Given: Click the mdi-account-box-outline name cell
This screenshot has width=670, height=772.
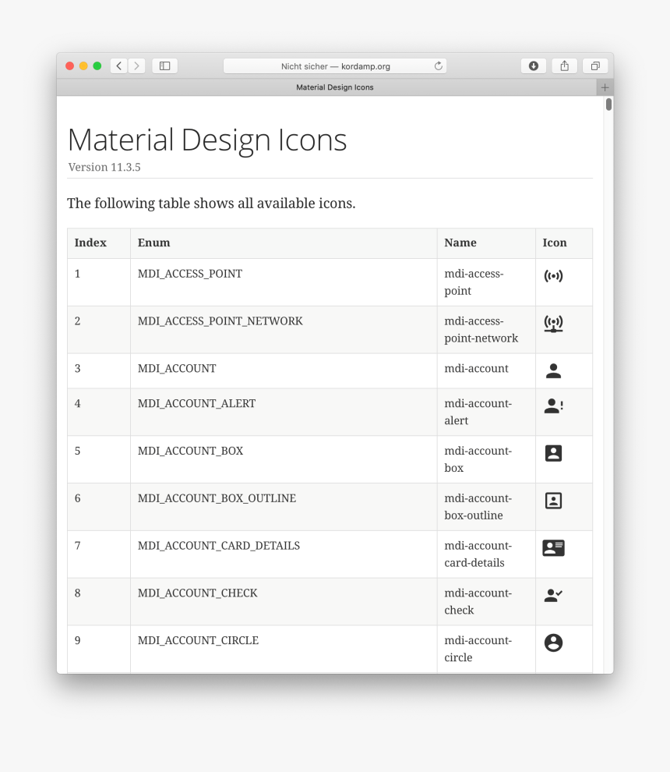Looking at the screenshot, I should point(486,507).
